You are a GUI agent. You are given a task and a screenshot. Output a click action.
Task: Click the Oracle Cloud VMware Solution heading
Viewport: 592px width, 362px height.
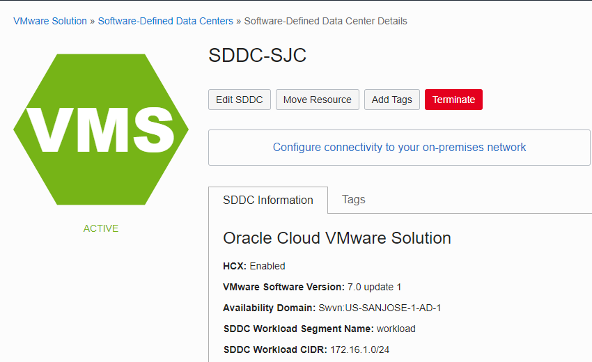[x=337, y=238]
